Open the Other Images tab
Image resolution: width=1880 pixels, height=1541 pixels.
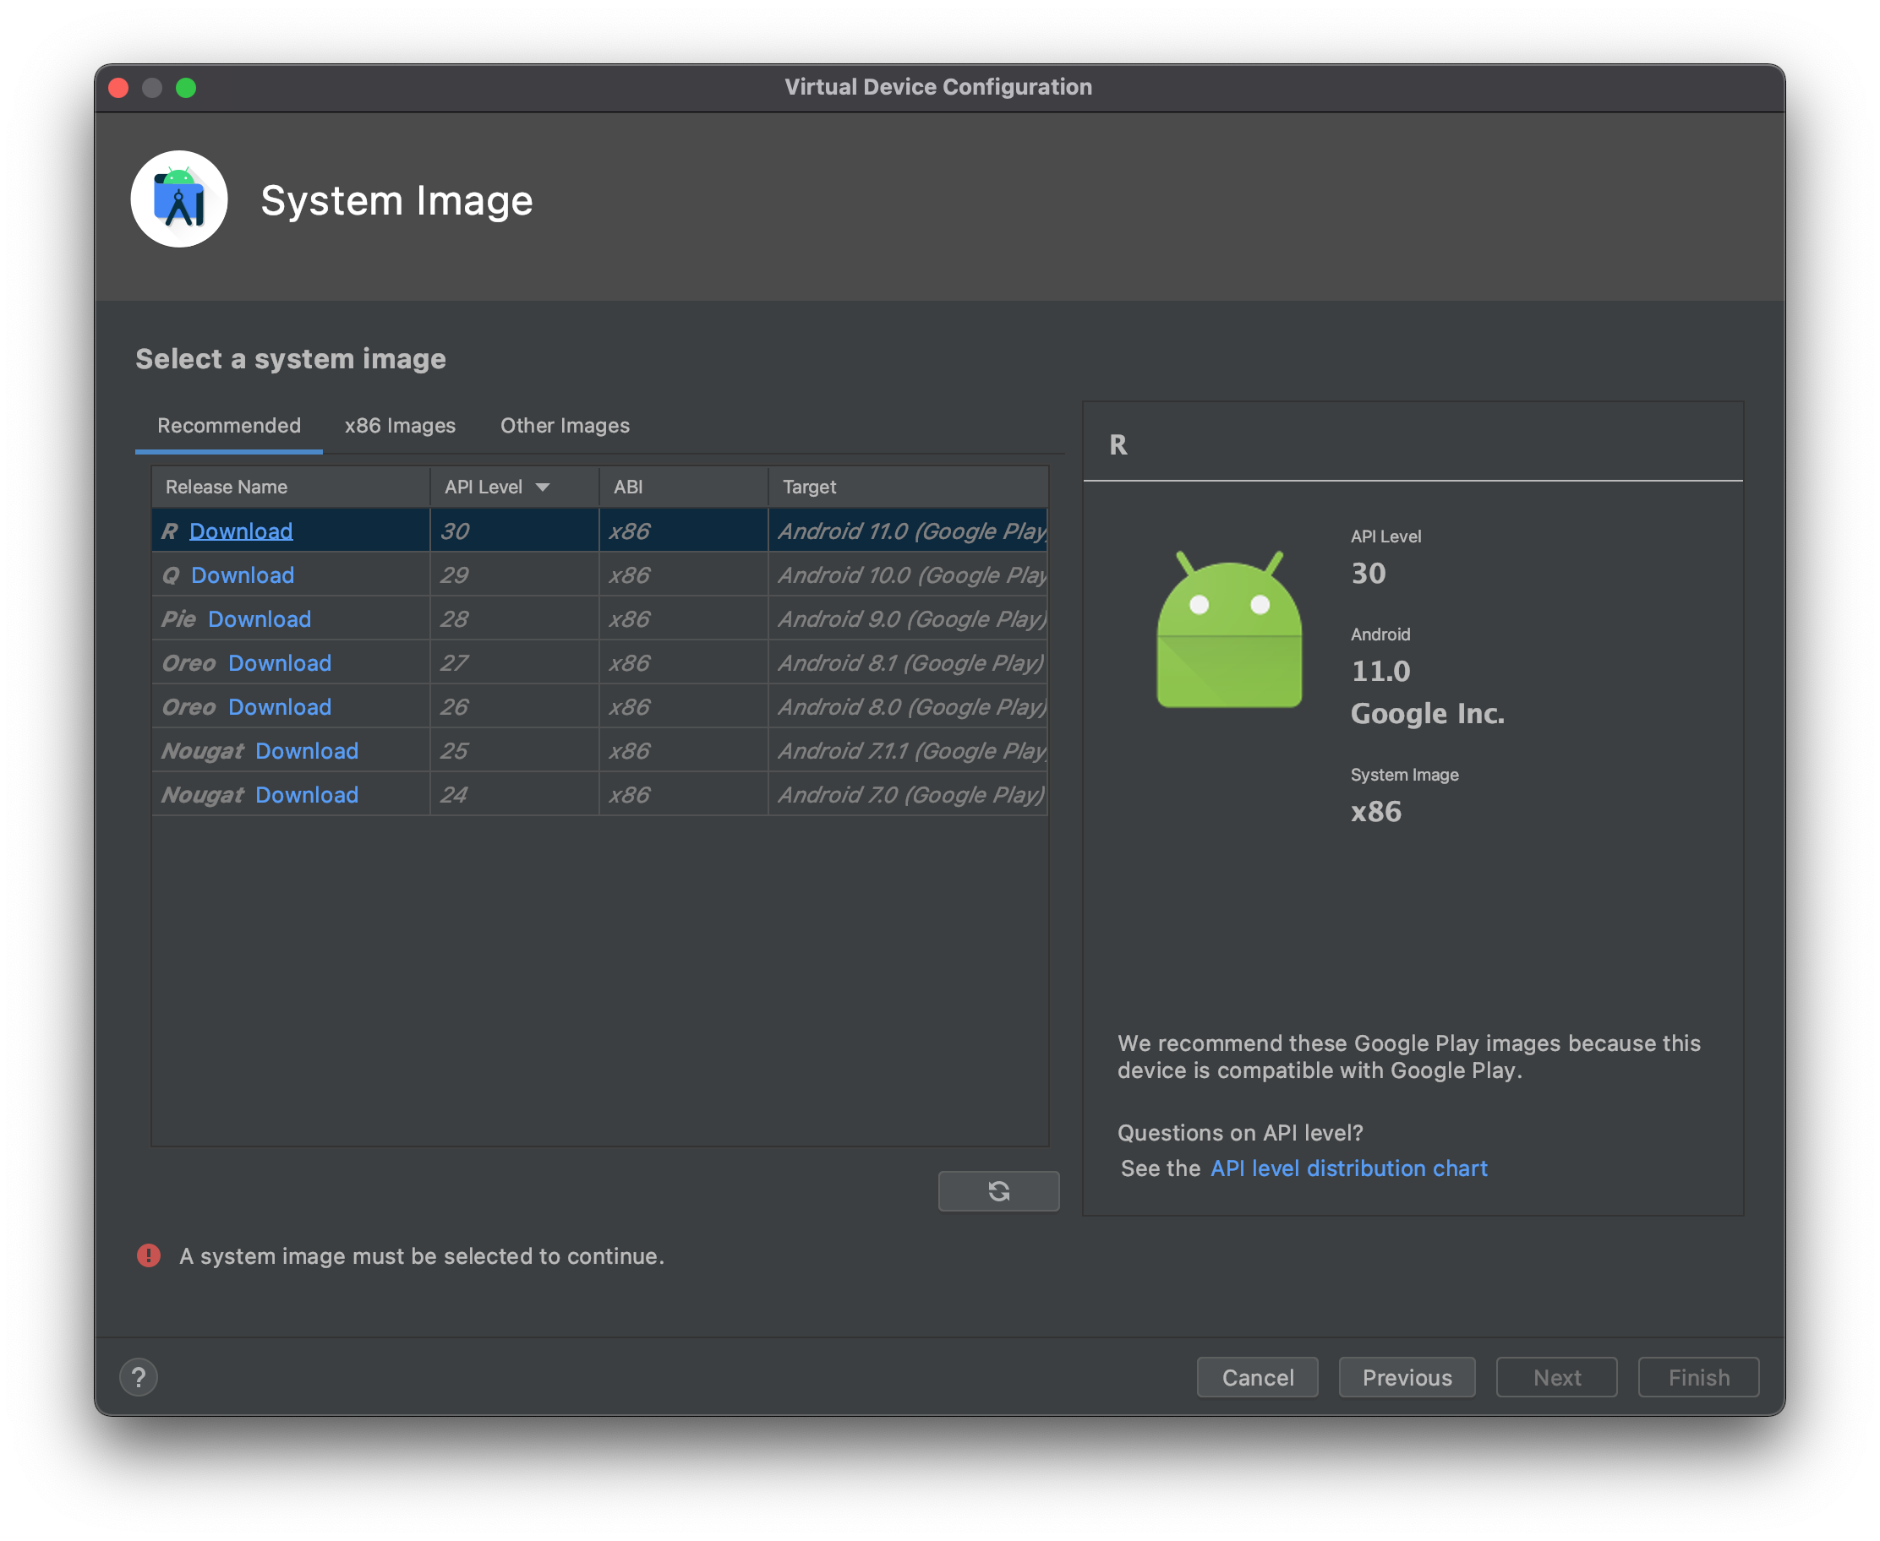tap(565, 425)
